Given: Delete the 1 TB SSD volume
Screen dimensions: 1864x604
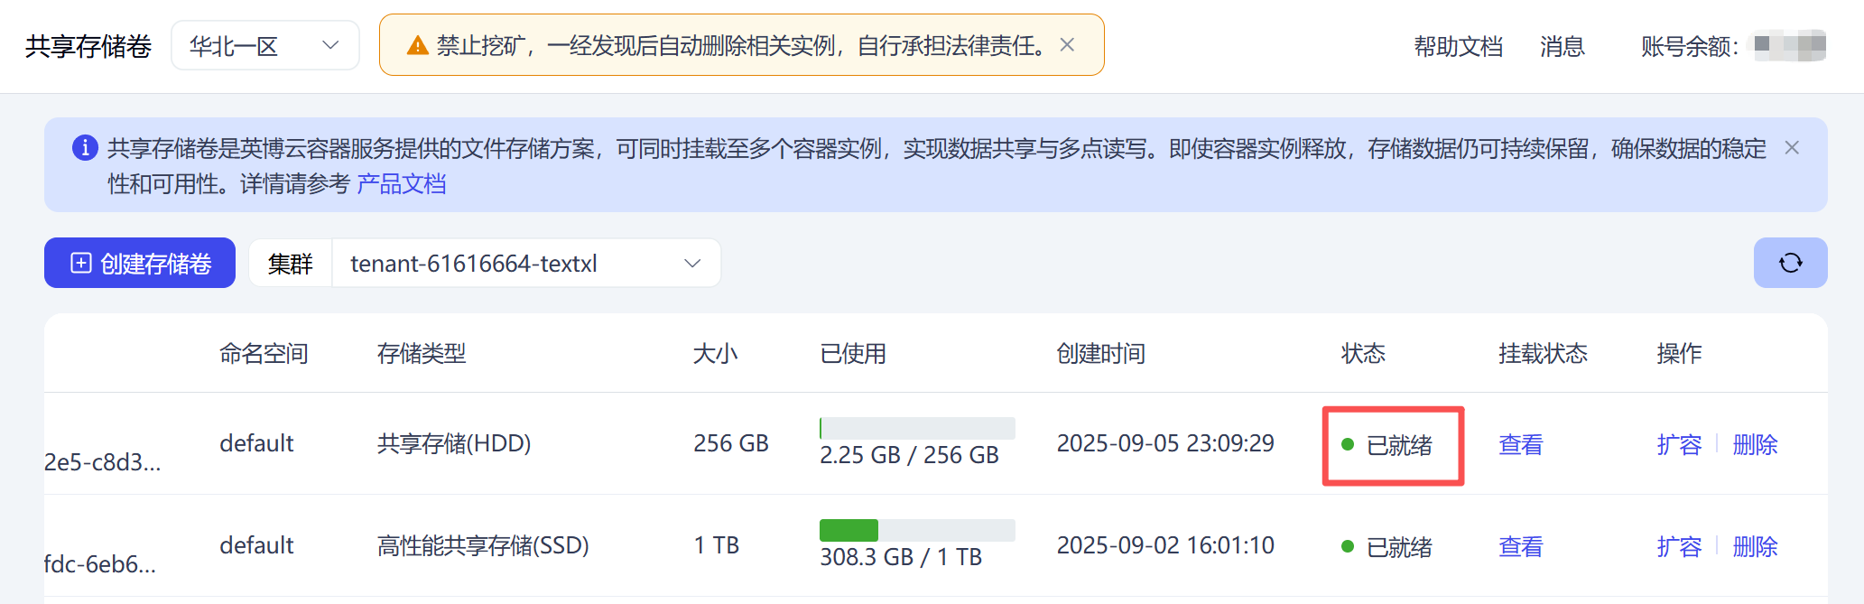Looking at the screenshot, I should click(x=1755, y=546).
